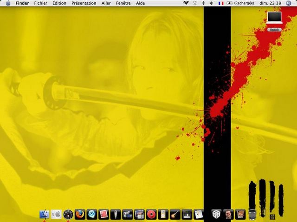This screenshot has width=297, height=222.
Task: Open System Preferences Apple icon in Dock
Action: pyautogui.click(x=56, y=214)
